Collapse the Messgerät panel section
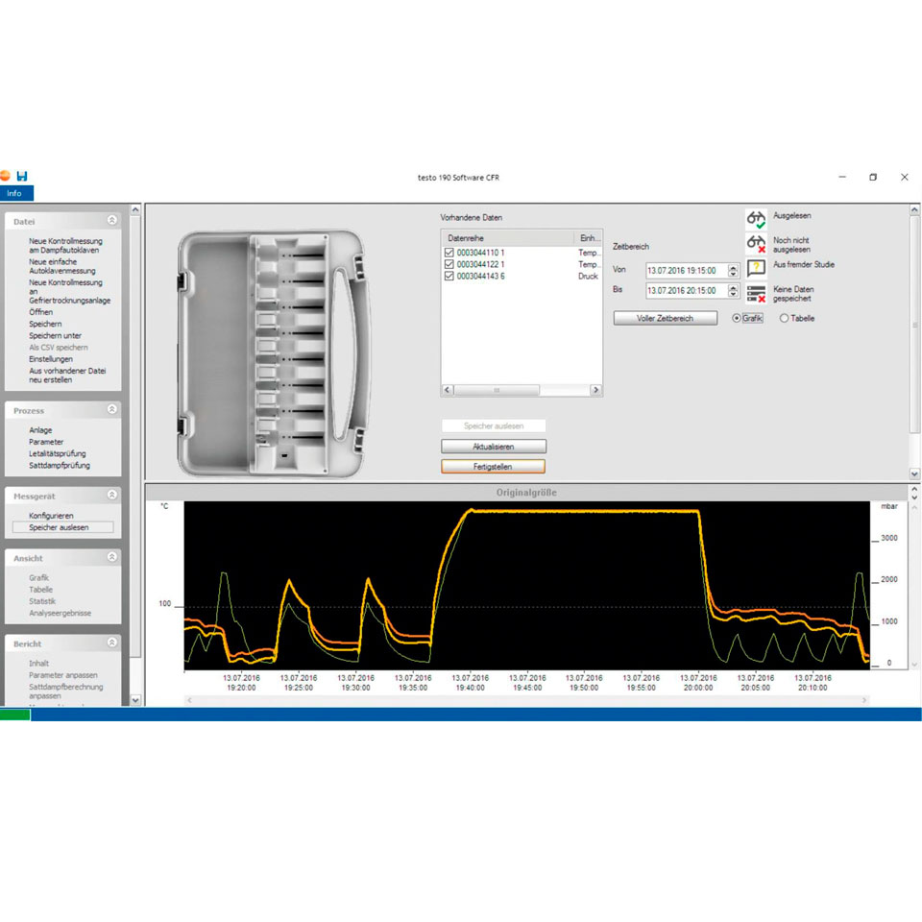Viewport: 922px width, 922px height. pyautogui.click(x=112, y=496)
